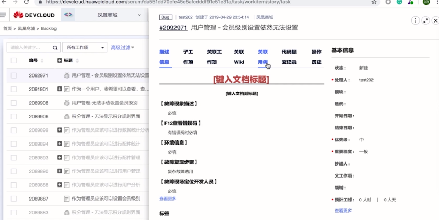Screen dimensions: 439x220
Task: Check the checkbox for item 2089887
Action: point(14,199)
